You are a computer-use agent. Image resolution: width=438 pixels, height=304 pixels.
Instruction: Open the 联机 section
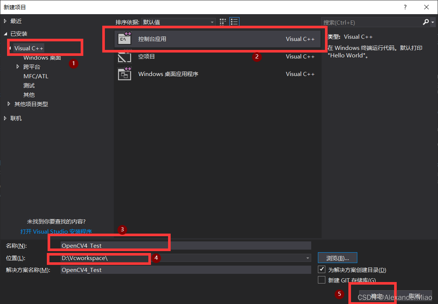(x=16, y=118)
